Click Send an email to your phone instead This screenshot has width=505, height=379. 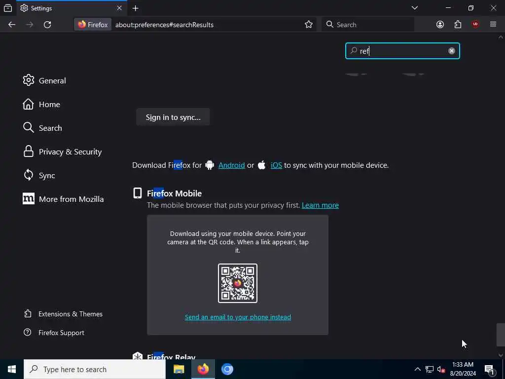pyautogui.click(x=238, y=317)
